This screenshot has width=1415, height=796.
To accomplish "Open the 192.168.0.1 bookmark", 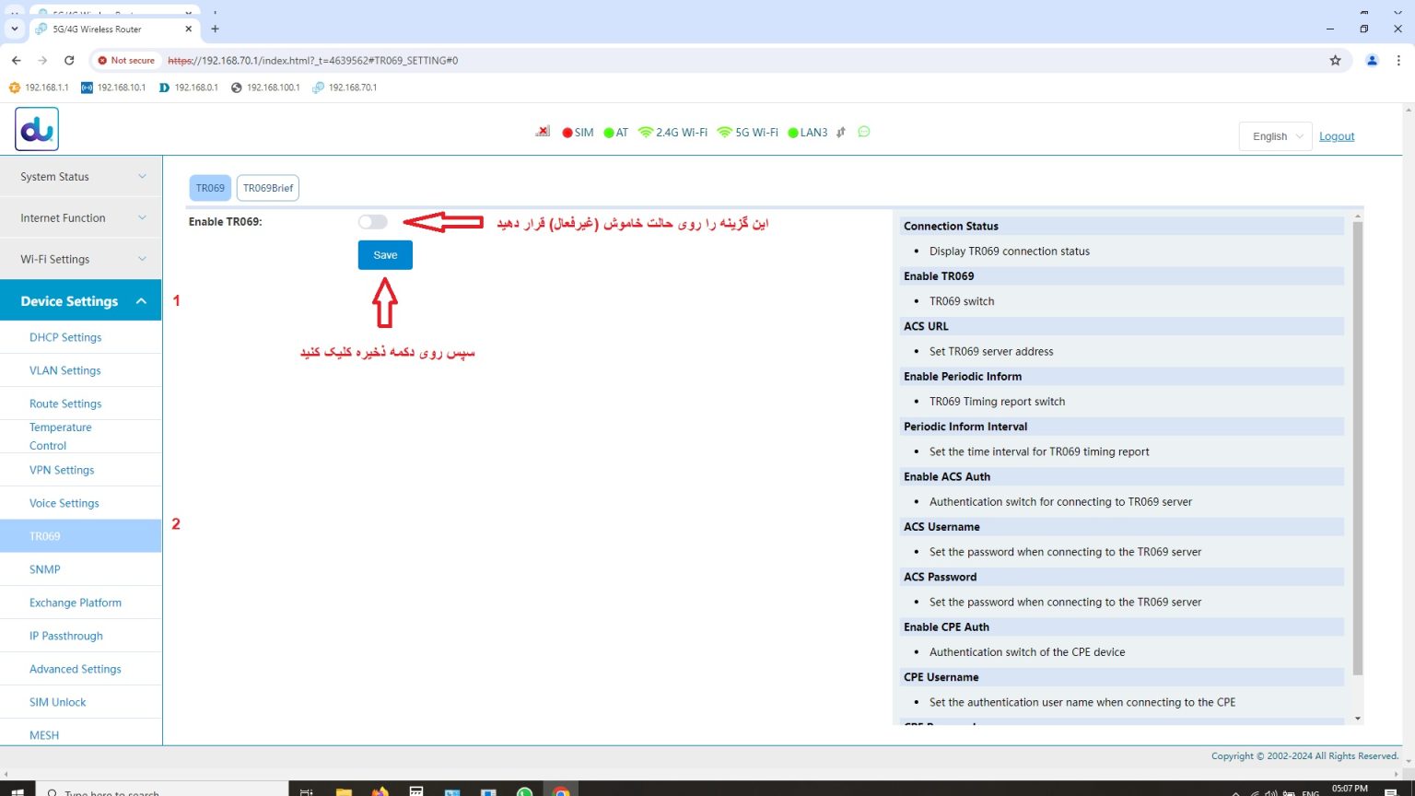I will point(189,88).
